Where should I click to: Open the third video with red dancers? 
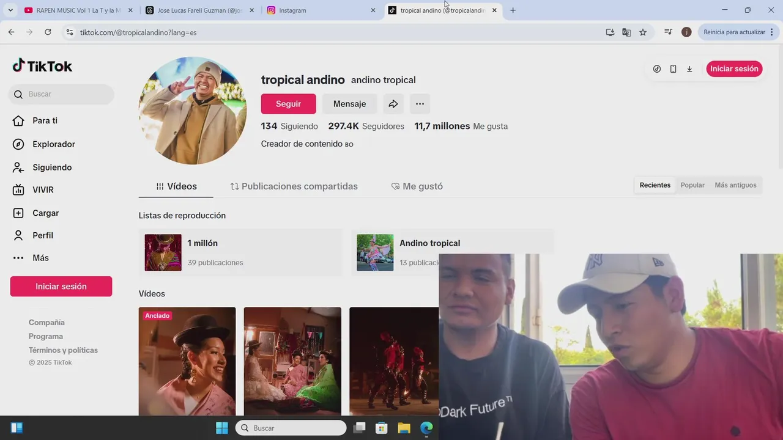coord(394,361)
